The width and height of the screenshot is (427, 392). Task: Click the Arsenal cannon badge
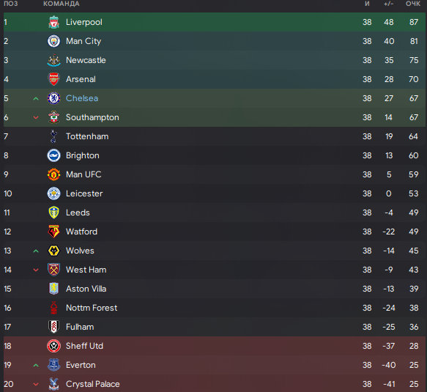[x=54, y=79]
